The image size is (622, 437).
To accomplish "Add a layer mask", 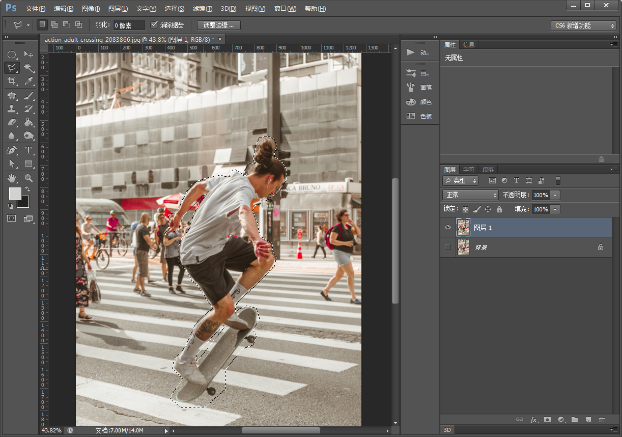I will point(548,420).
